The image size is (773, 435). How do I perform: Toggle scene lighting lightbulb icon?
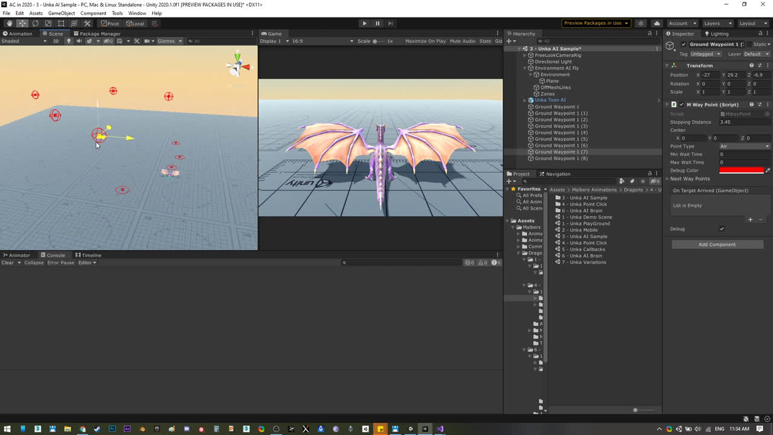[69, 41]
